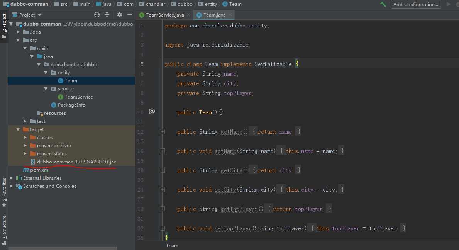
Task: Expand External Libraries node
Action: [x=11, y=178]
